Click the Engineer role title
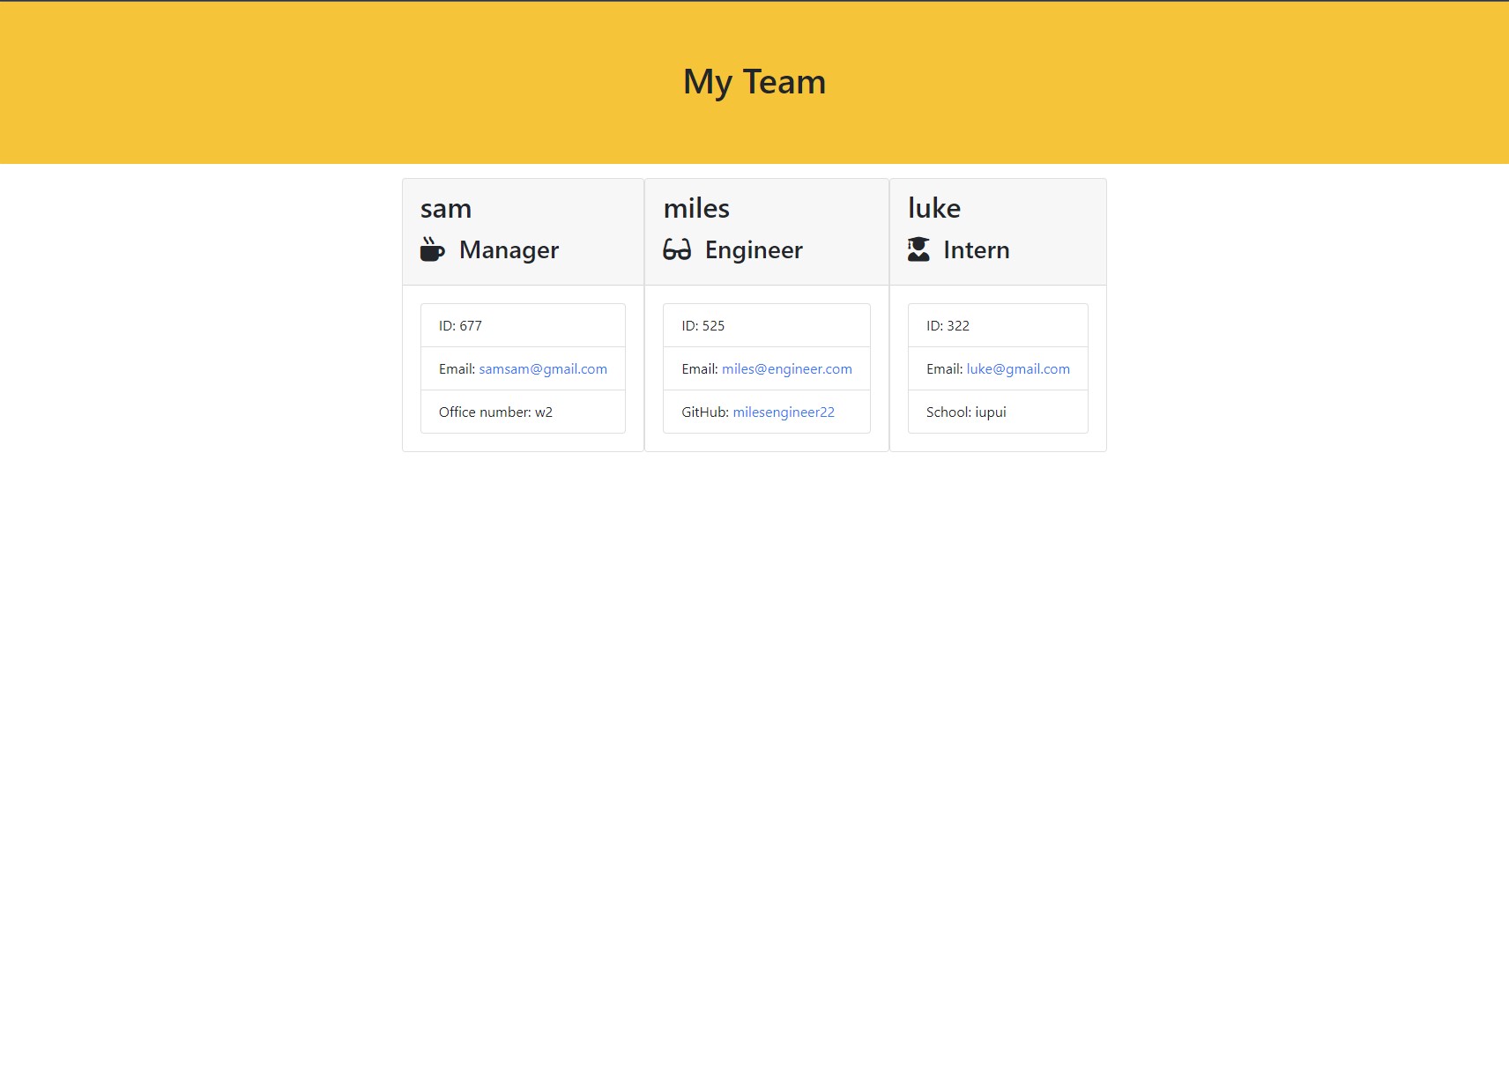 click(754, 250)
